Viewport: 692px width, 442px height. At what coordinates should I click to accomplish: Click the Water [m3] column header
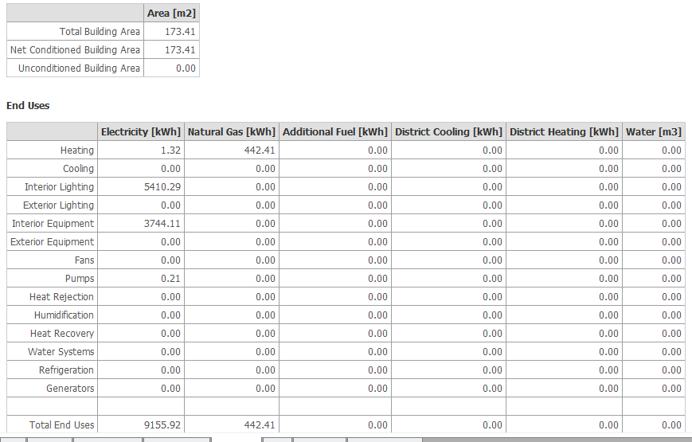pos(654,132)
